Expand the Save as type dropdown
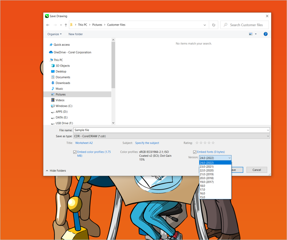The image size is (287, 240). 268,136
